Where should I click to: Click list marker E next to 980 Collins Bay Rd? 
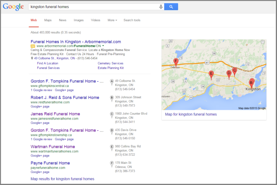[x=112, y=147]
